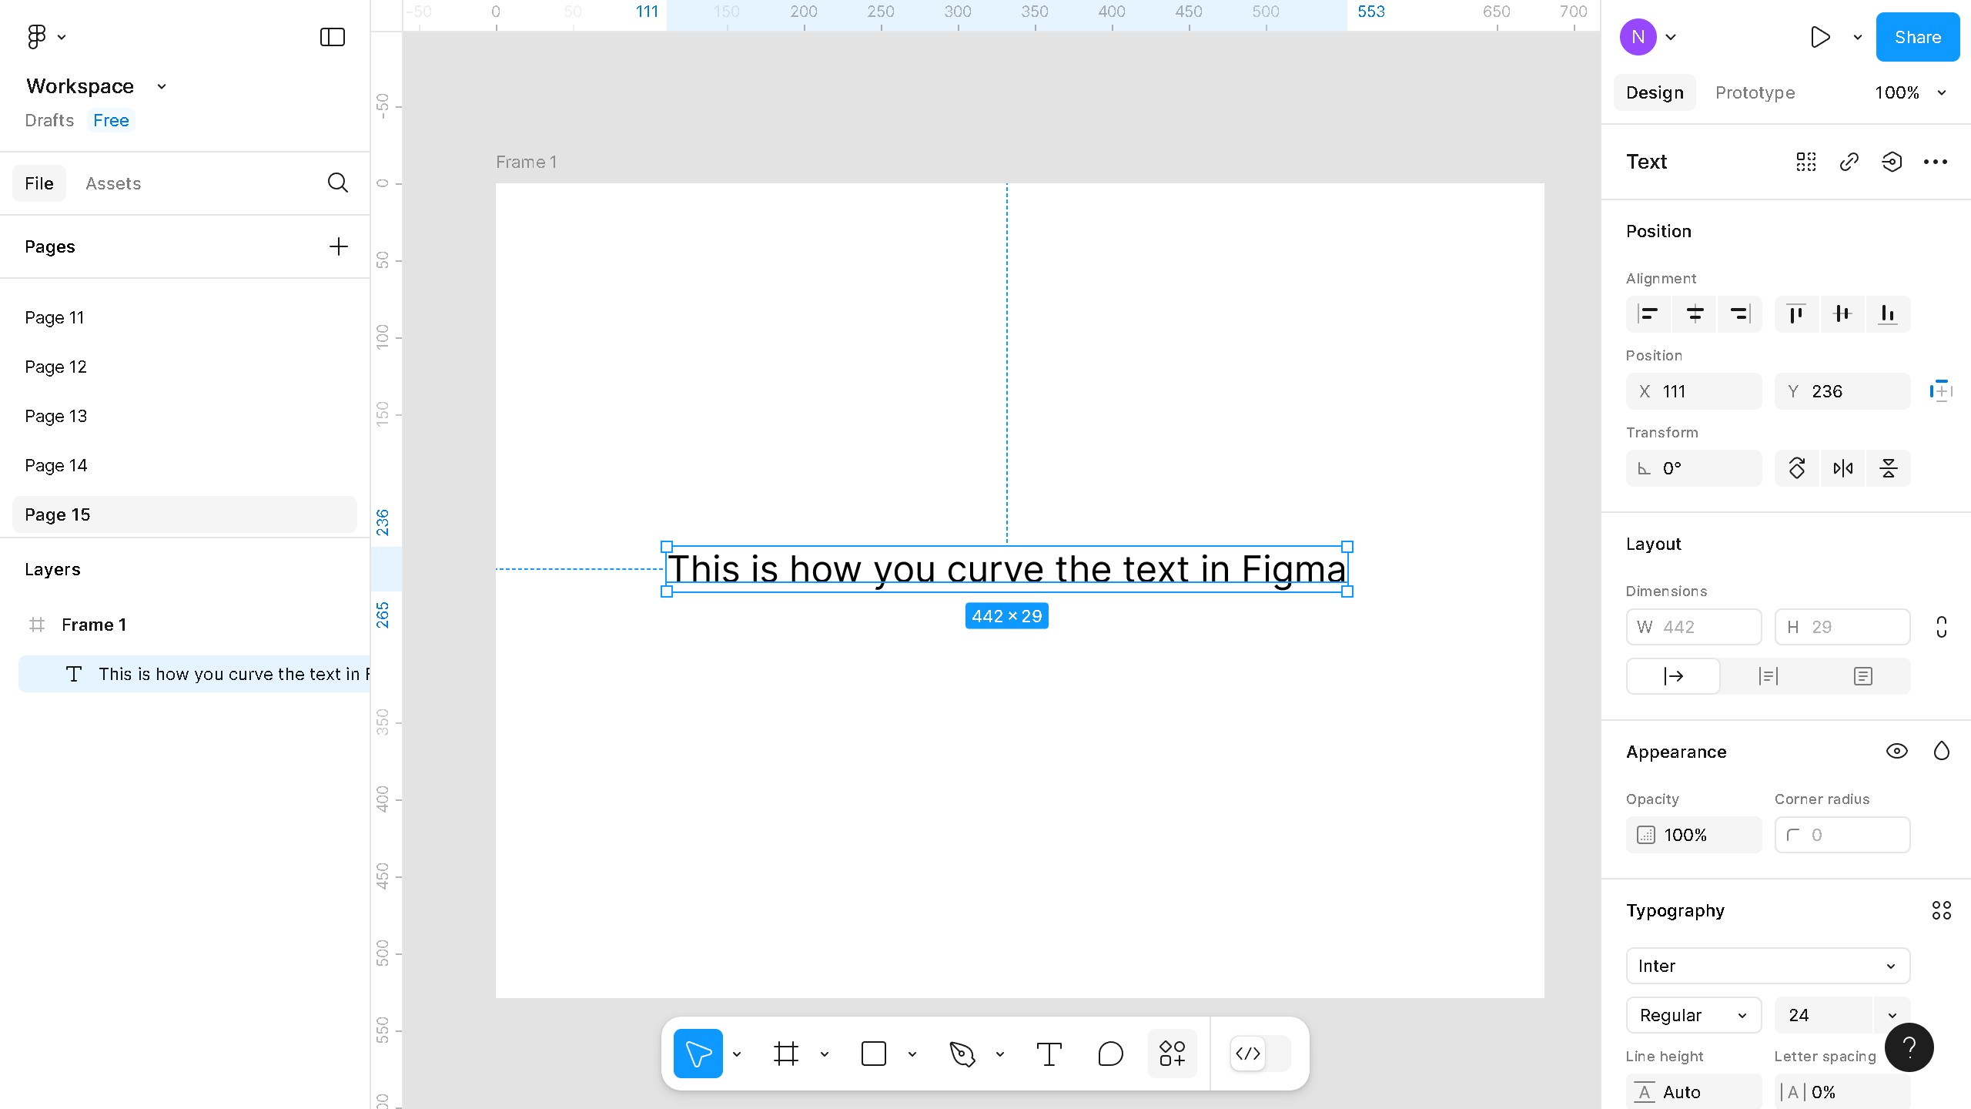1971x1109 pixels.
Task: Align text layer to horizontal centers
Action: [1695, 314]
